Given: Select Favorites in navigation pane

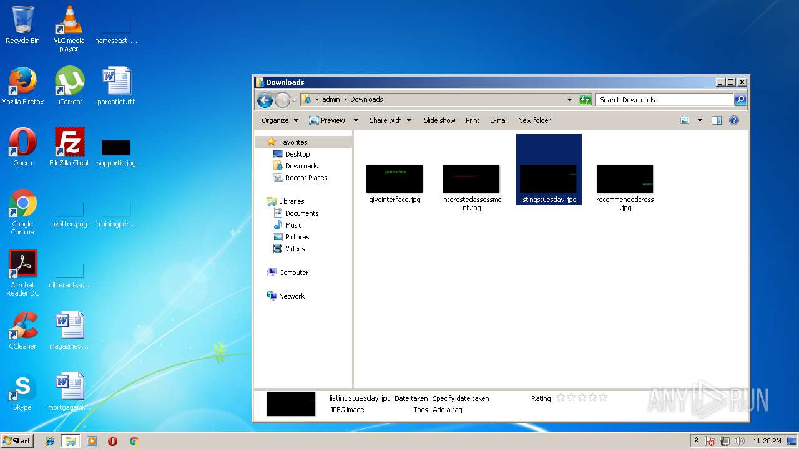Looking at the screenshot, I should point(293,142).
